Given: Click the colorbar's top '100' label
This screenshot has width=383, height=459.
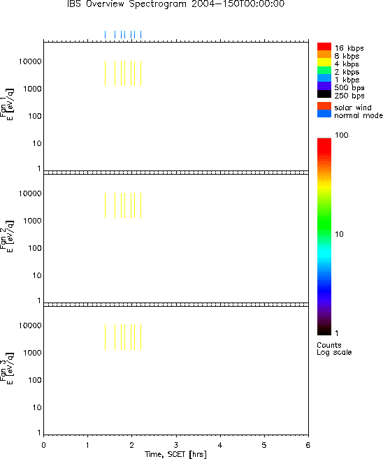Looking at the screenshot, I should [342, 135].
